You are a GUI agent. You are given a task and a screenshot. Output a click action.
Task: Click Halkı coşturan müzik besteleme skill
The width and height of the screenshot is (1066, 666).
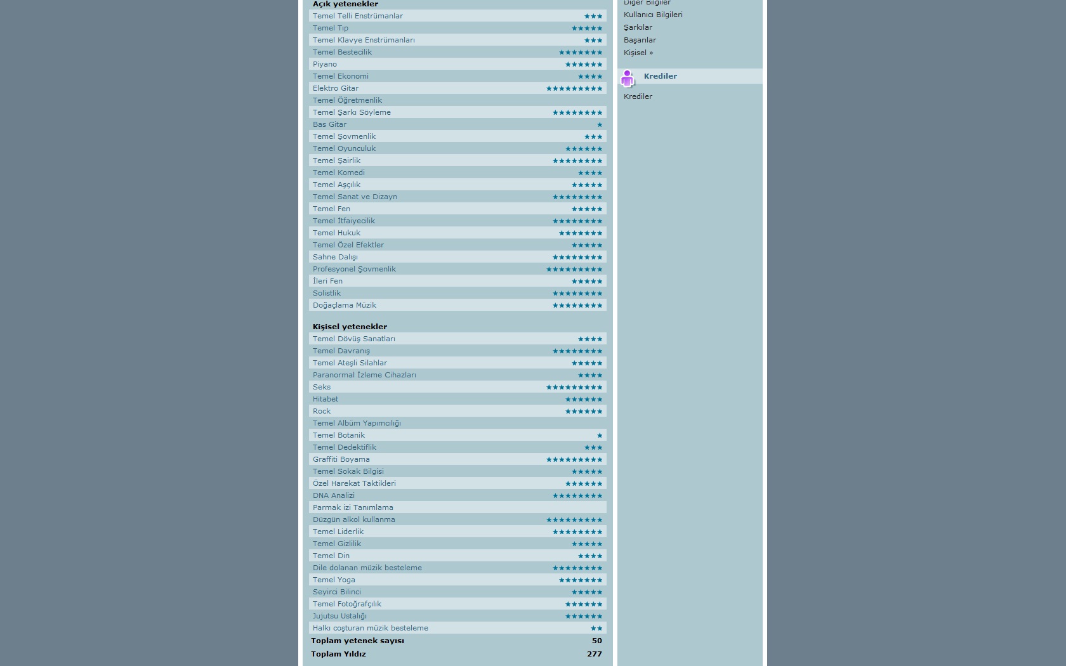(x=370, y=628)
